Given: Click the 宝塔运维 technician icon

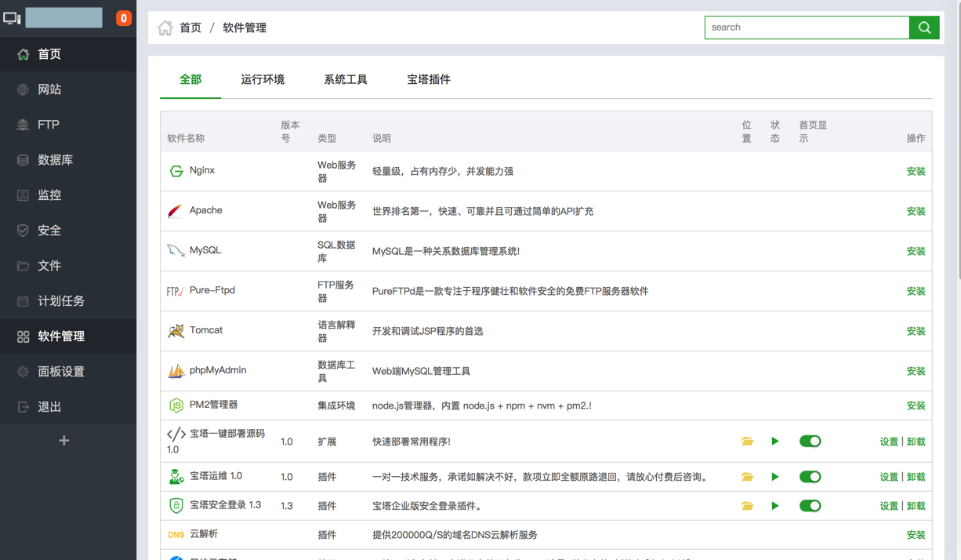Looking at the screenshot, I should click(176, 477).
